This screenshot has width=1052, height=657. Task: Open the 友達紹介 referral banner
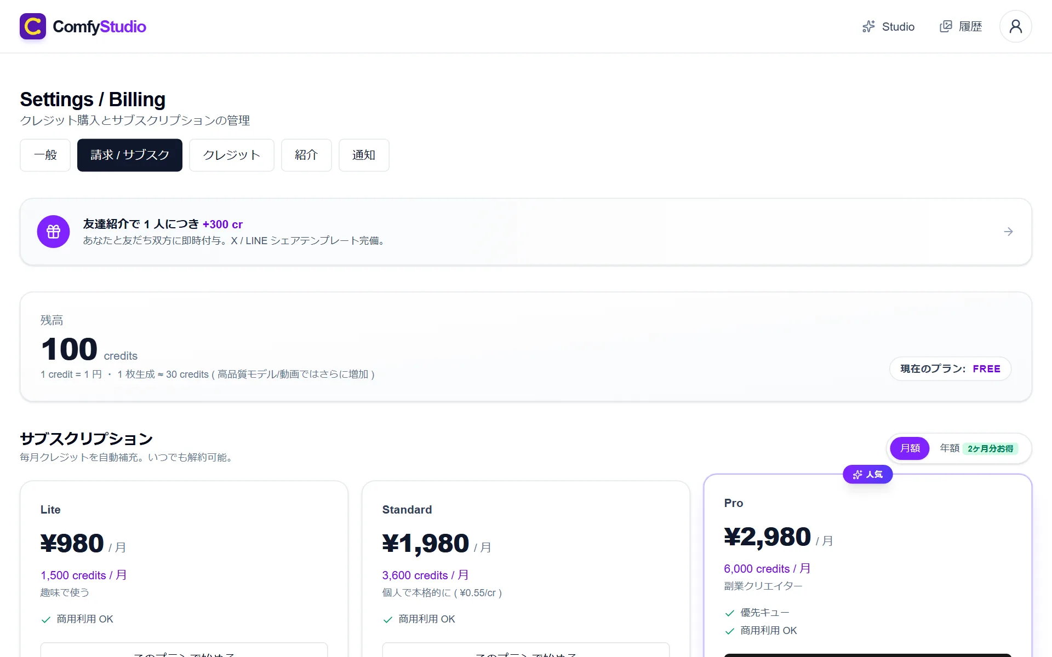pos(526,232)
